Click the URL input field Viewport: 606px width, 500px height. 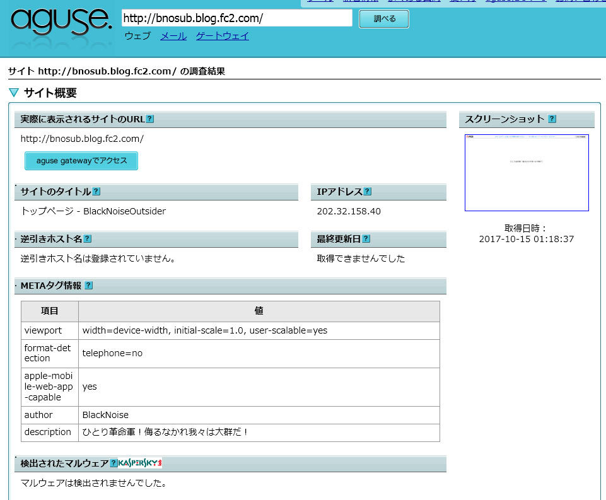(237, 18)
